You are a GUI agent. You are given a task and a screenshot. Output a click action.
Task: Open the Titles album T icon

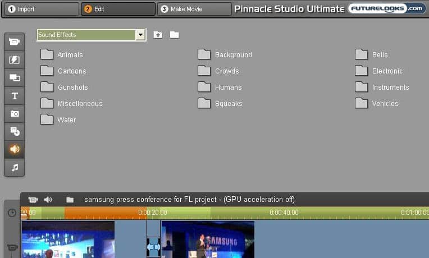pos(14,96)
